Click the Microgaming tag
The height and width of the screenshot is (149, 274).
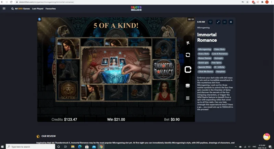(204, 49)
